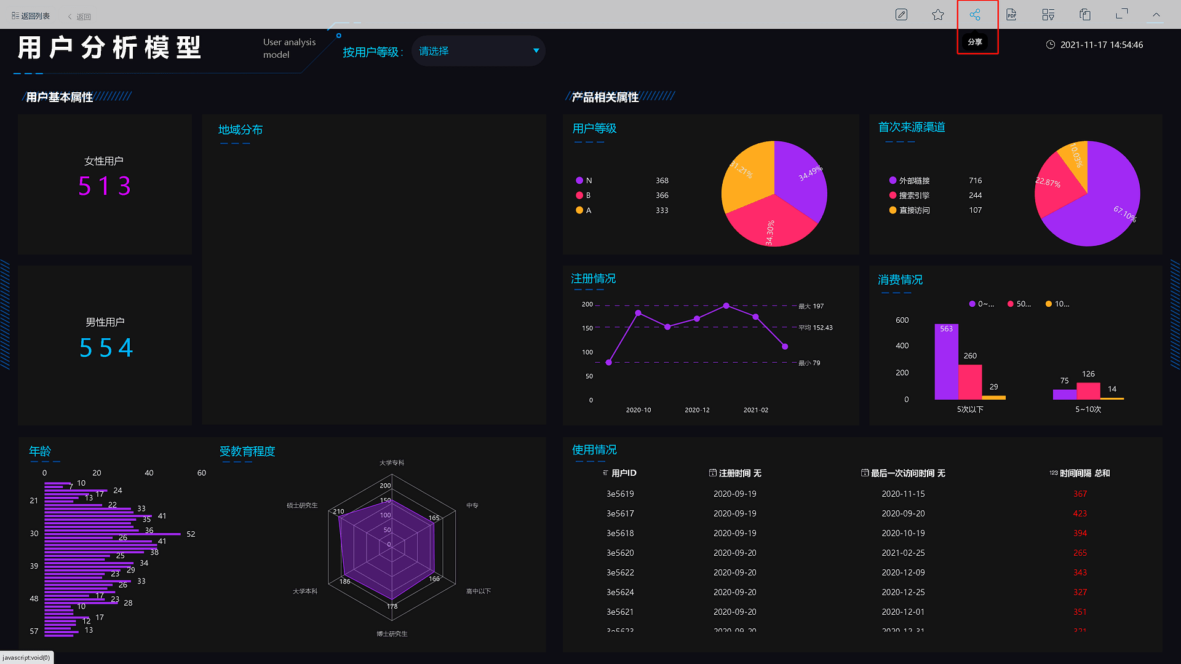Click the dropdown arrow of user level filter
This screenshot has width=1181, height=664.
pos(536,51)
